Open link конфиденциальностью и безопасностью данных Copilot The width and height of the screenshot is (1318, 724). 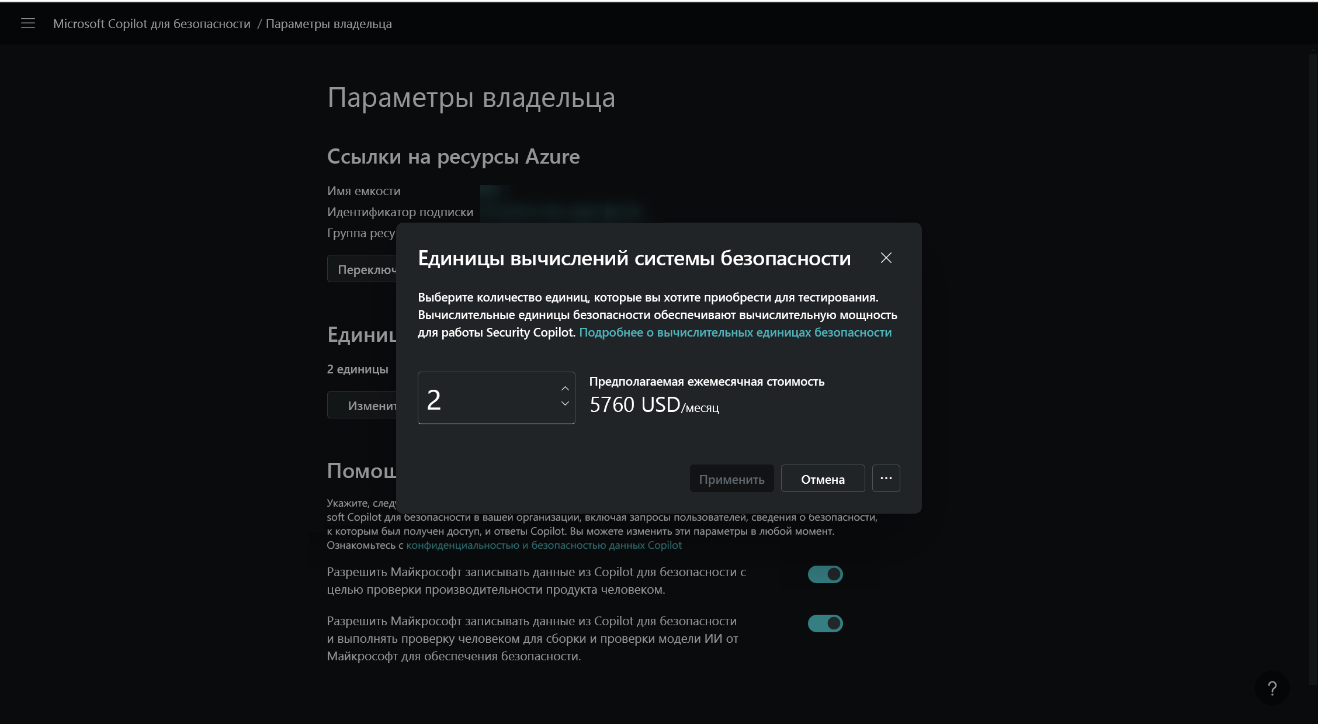click(544, 545)
